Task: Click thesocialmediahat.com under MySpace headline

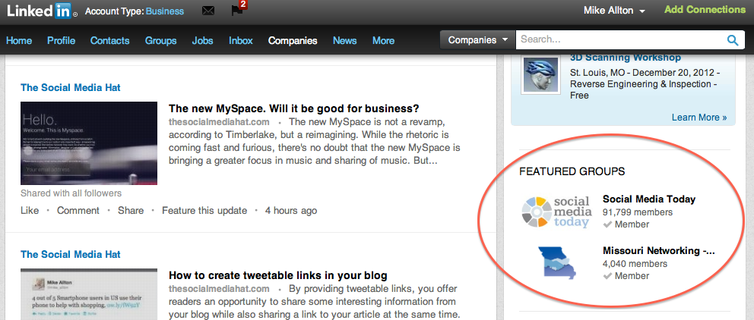Action: click(x=219, y=122)
